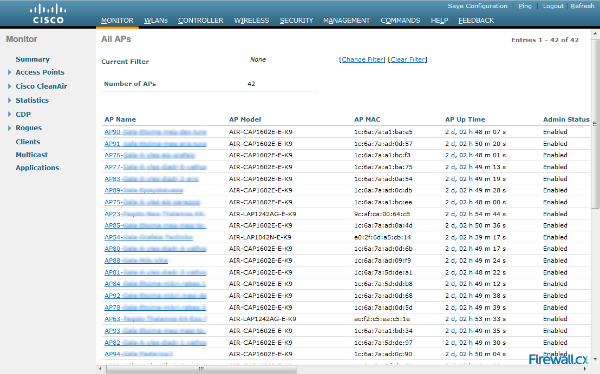
Task: Open the Cisco CleanAir sidebar item
Action: tap(41, 86)
